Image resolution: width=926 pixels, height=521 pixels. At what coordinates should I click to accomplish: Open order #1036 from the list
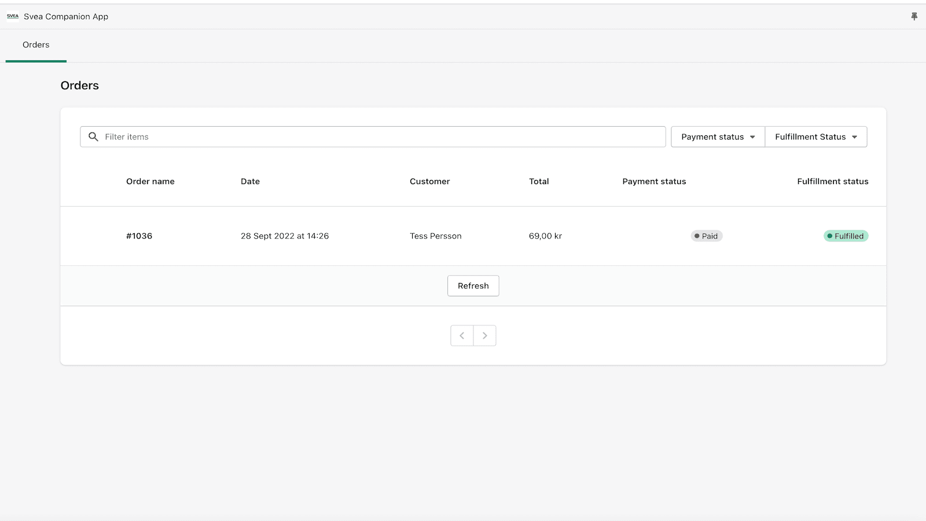click(x=139, y=236)
